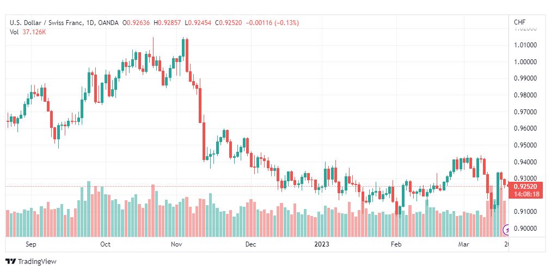The height and width of the screenshot is (271, 551).
Task: Click the purple lightning event icon
Action: tap(507, 231)
